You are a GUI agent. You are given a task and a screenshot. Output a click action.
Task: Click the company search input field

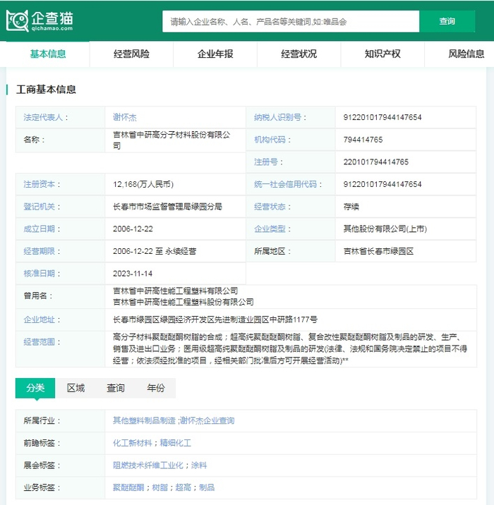tap(291, 22)
